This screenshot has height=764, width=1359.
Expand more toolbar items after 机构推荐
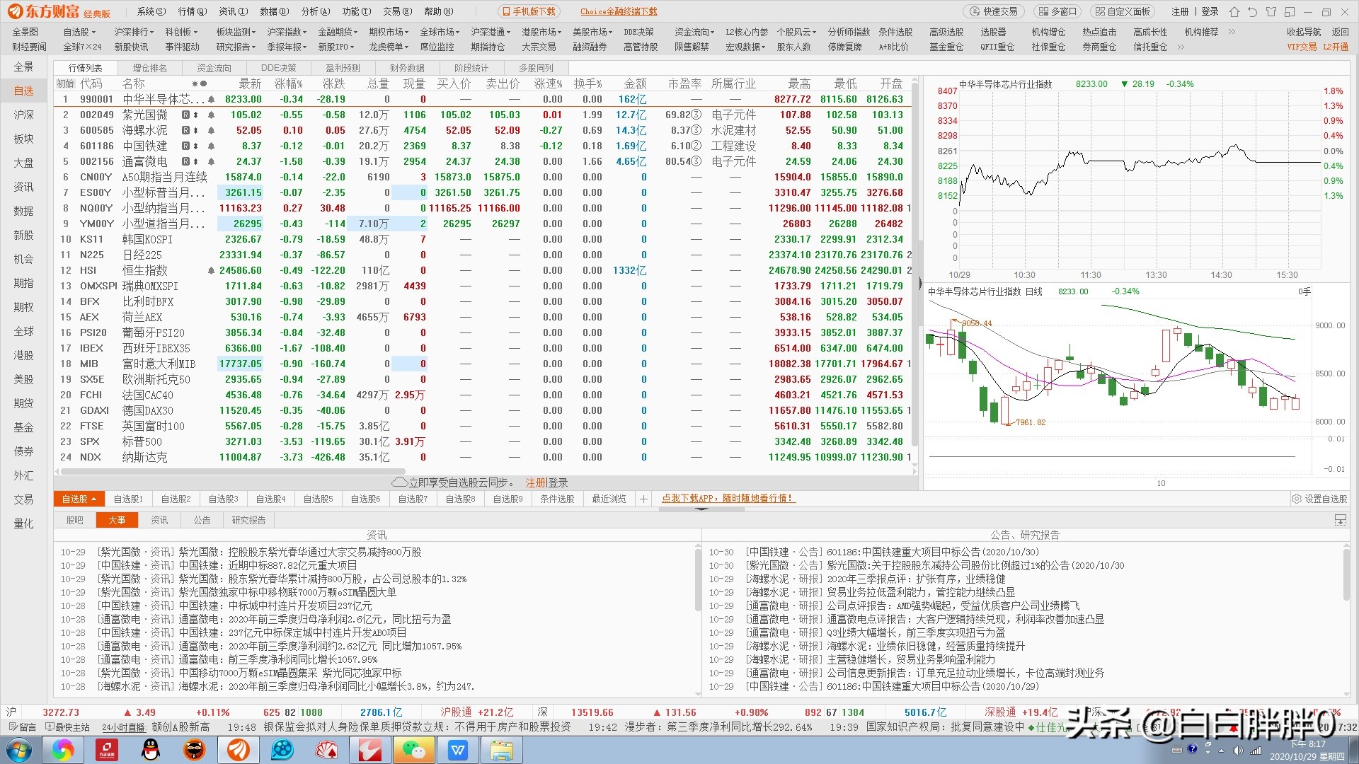pos(1232,32)
